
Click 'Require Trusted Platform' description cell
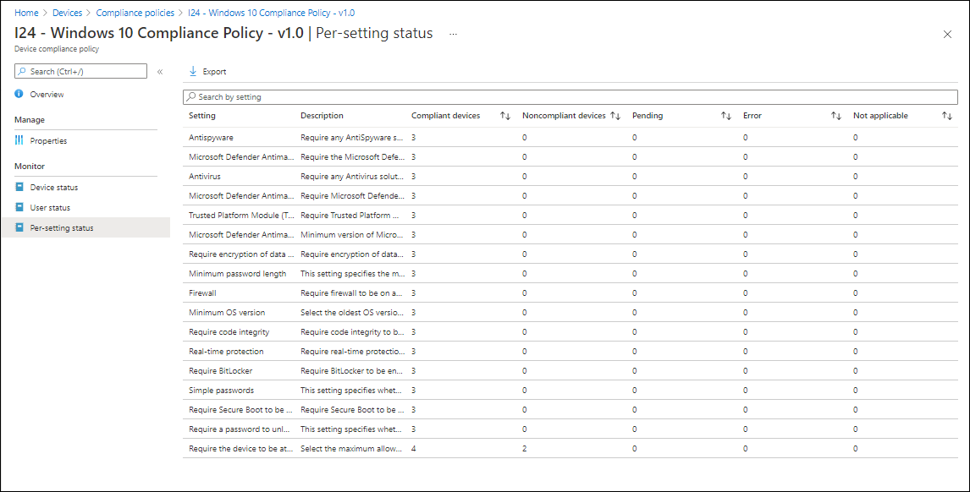pos(350,215)
